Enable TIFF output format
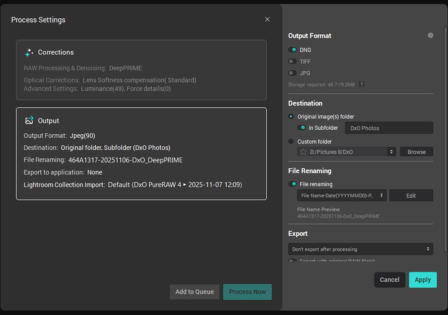Screen dimensions: 448x315 [x=293, y=61]
